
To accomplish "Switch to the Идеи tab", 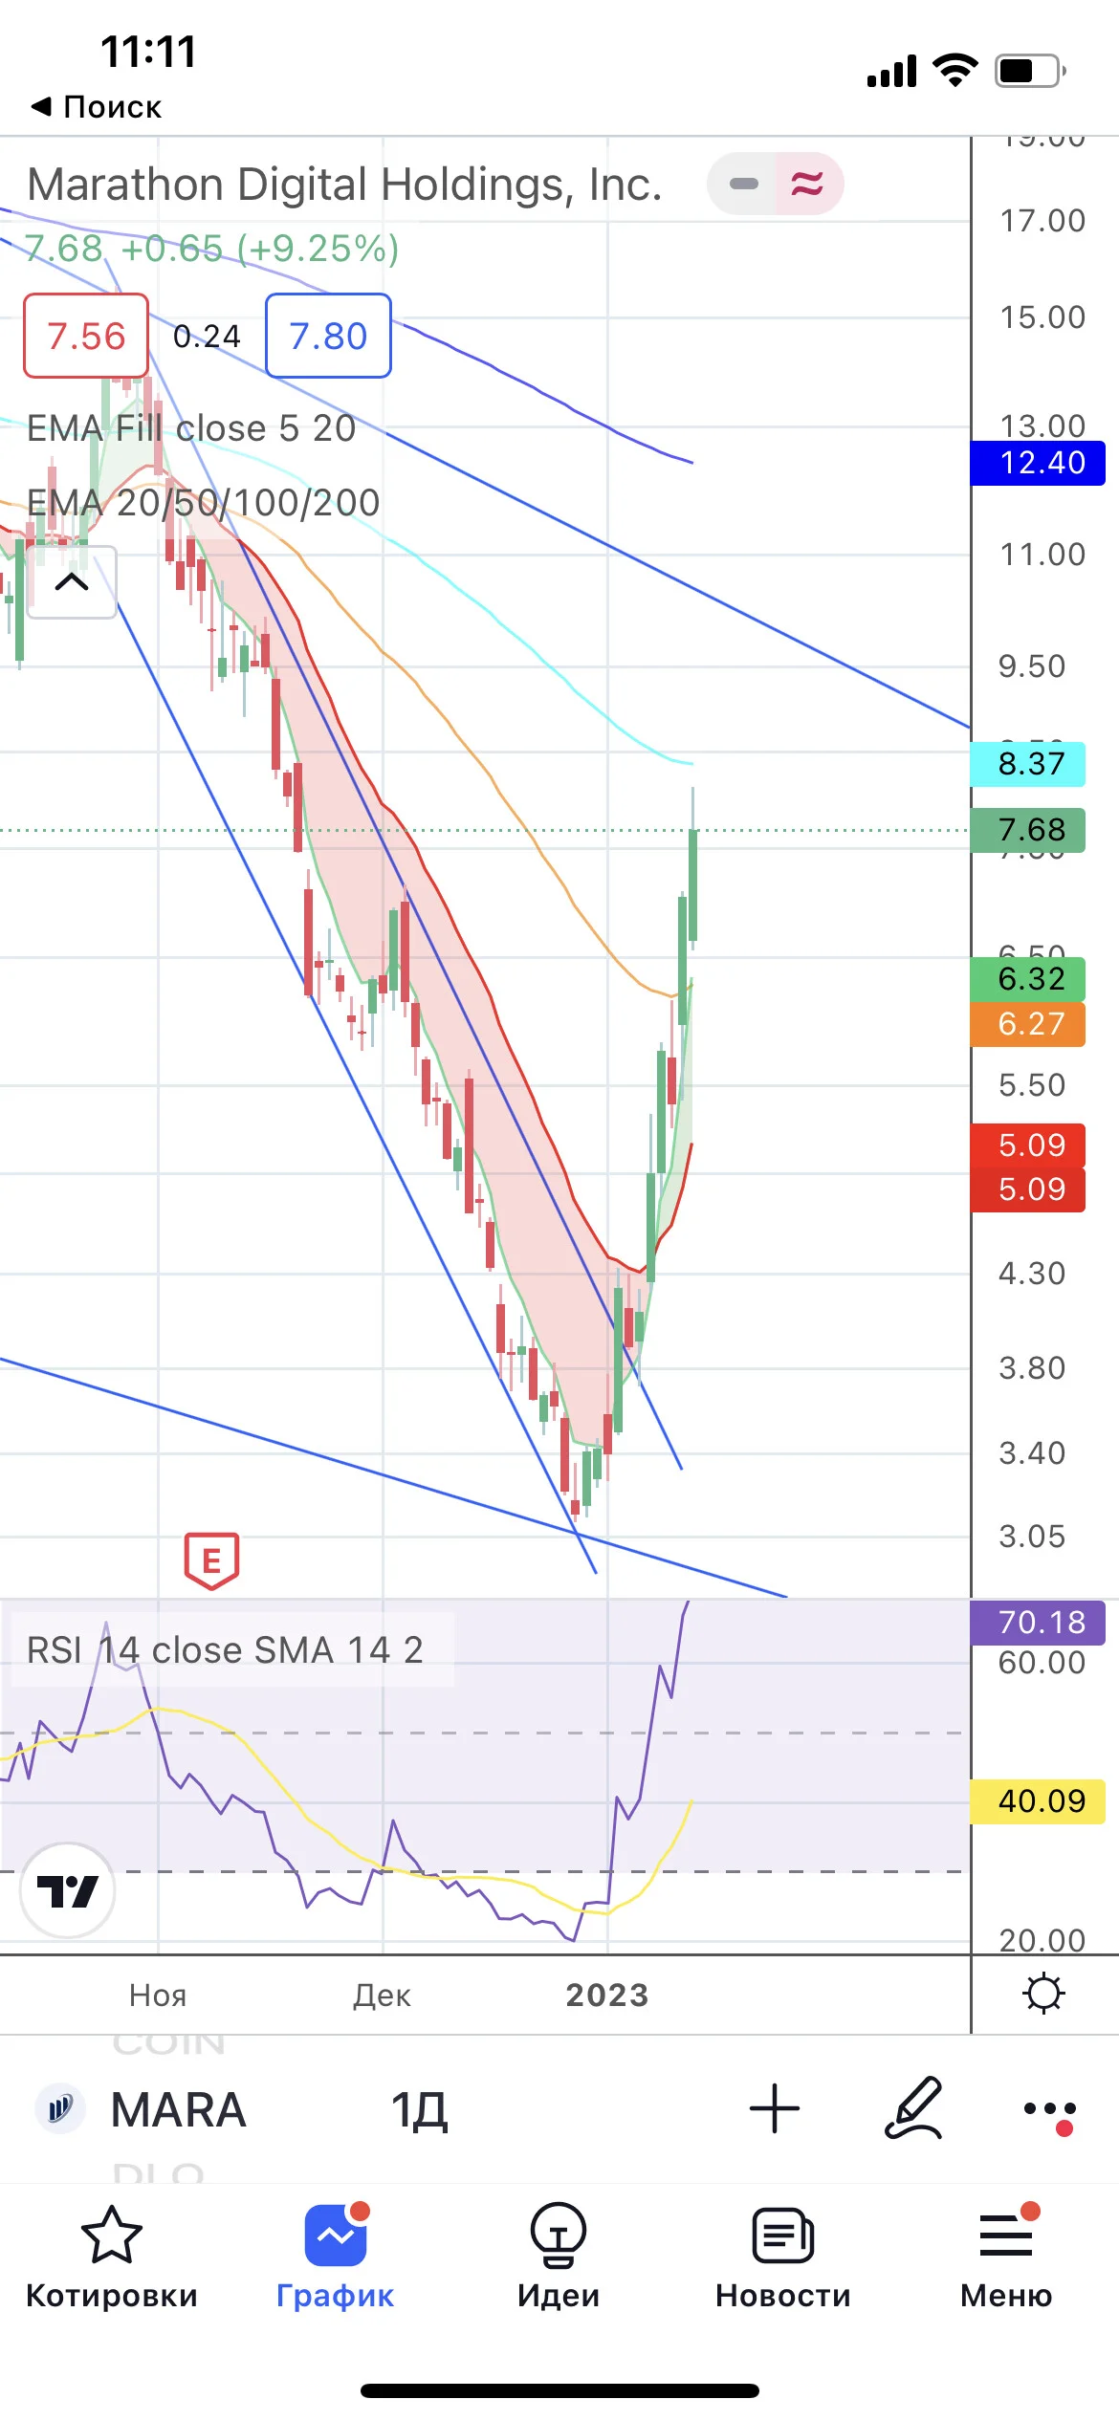I will (x=559, y=2257).
